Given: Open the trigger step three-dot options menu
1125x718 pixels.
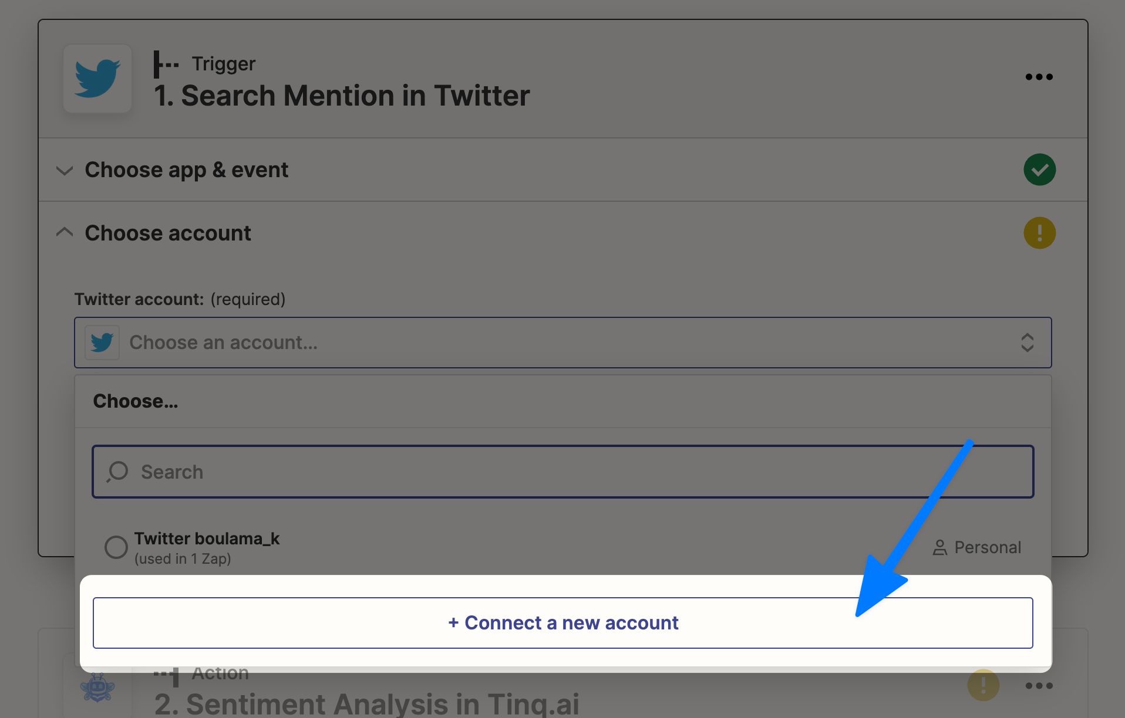Looking at the screenshot, I should coord(1039,77).
